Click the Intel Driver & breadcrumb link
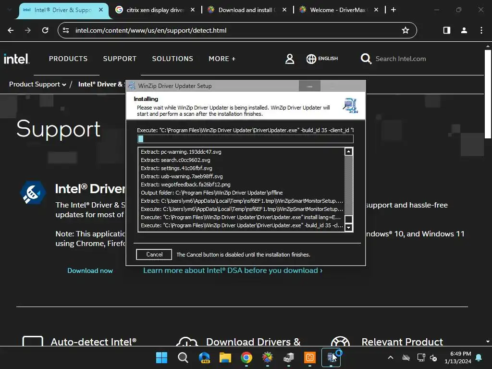 [x=100, y=84]
